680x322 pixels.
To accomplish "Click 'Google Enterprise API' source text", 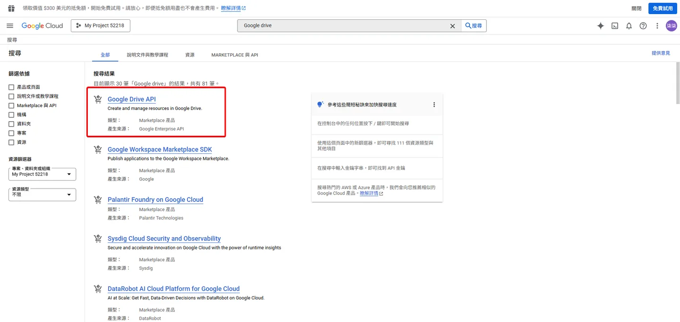I will tap(161, 129).
